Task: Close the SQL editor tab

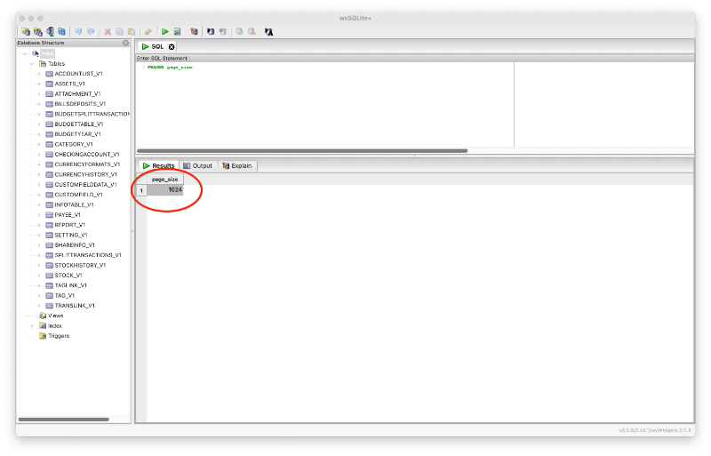Action: coord(172,46)
